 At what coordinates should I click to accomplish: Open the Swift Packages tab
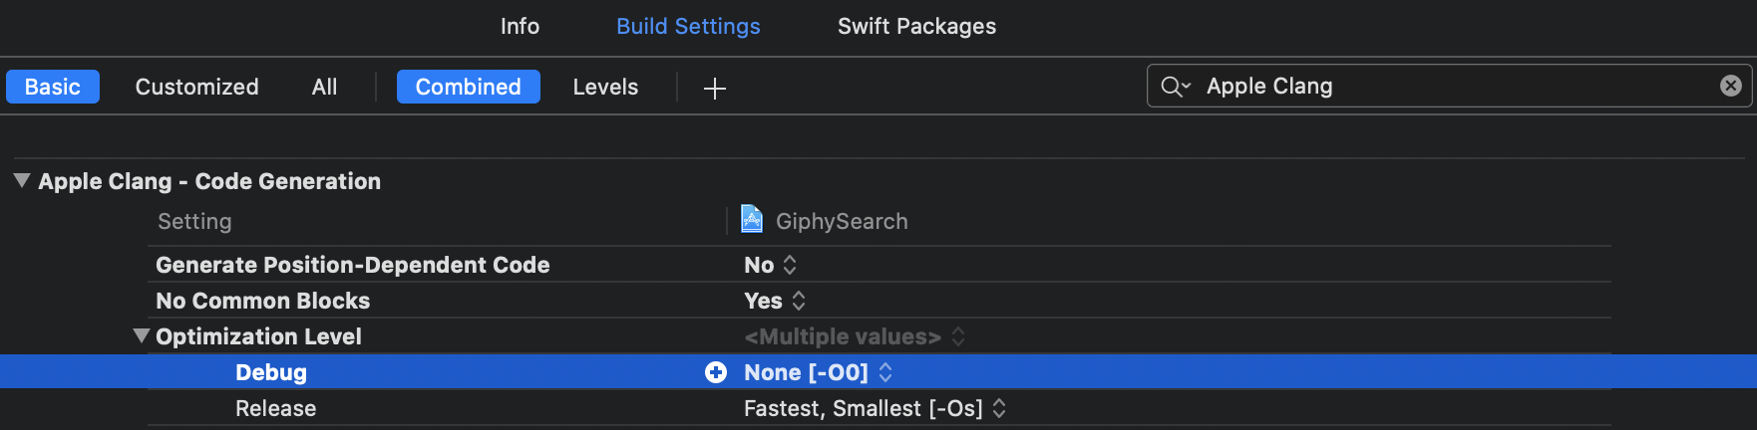(916, 27)
